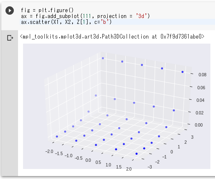Click the 0.00 z-axis tick label
The width and height of the screenshot is (215, 179).
coord(199,125)
